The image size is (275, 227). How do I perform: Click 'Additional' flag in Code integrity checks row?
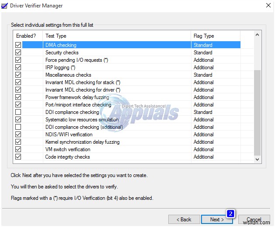click(203, 157)
